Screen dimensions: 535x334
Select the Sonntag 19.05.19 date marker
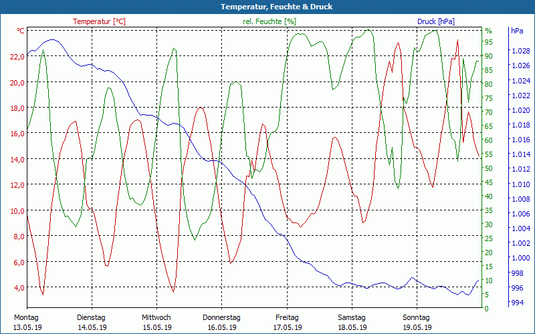coord(416,323)
